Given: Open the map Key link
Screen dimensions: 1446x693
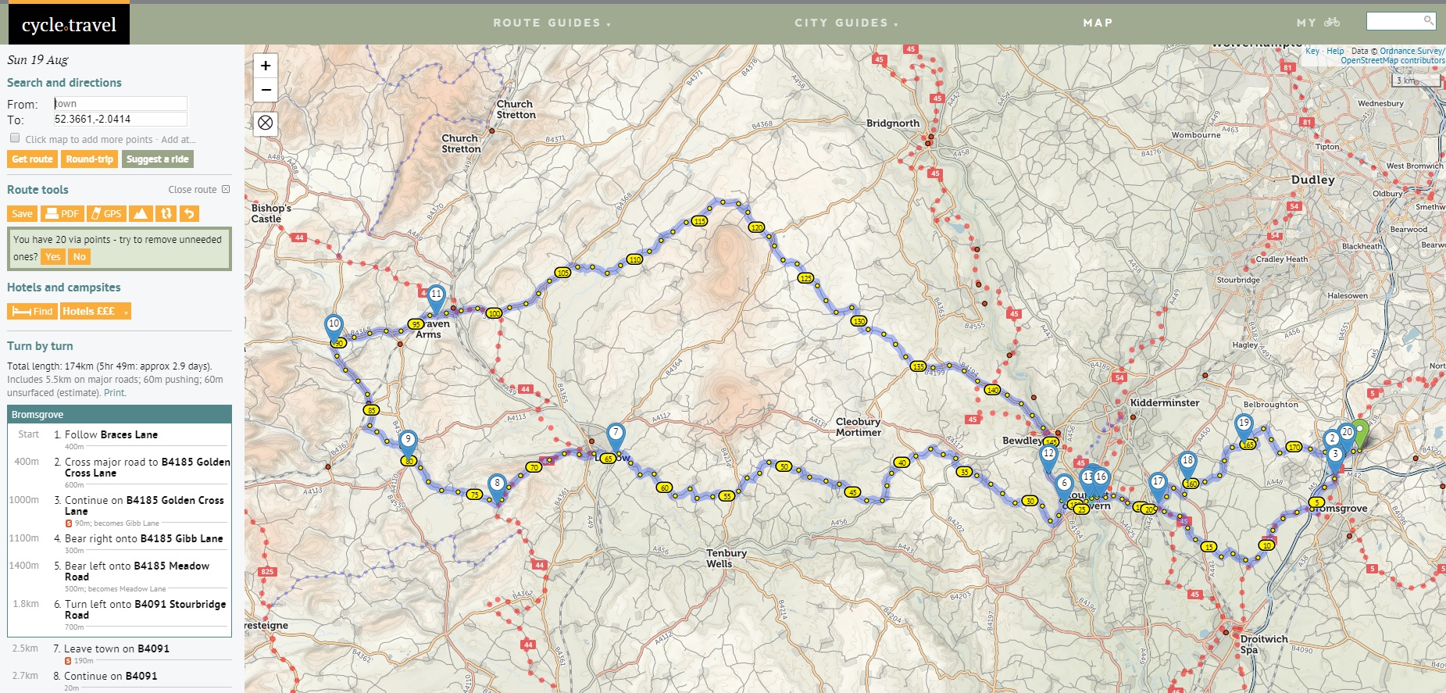Looking at the screenshot, I should [x=1312, y=51].
